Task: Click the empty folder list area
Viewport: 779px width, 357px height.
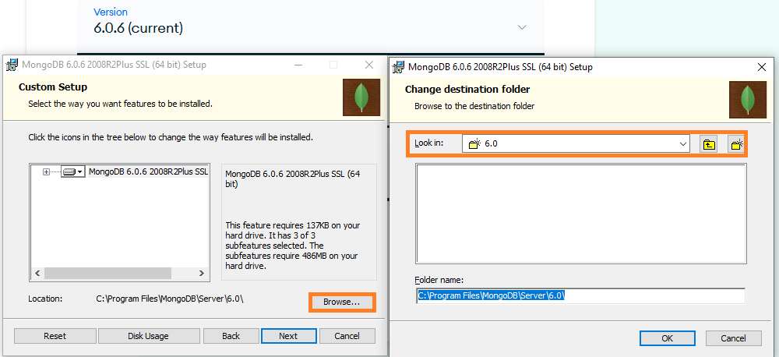Action: (581, 214)
